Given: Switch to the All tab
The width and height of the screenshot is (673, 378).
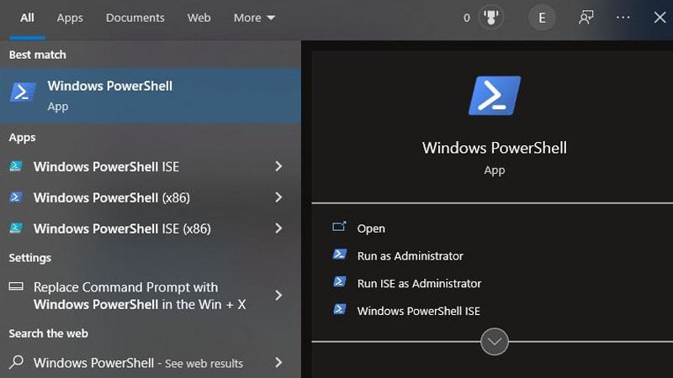Looking at the screenshot, I should click(27, 18).
